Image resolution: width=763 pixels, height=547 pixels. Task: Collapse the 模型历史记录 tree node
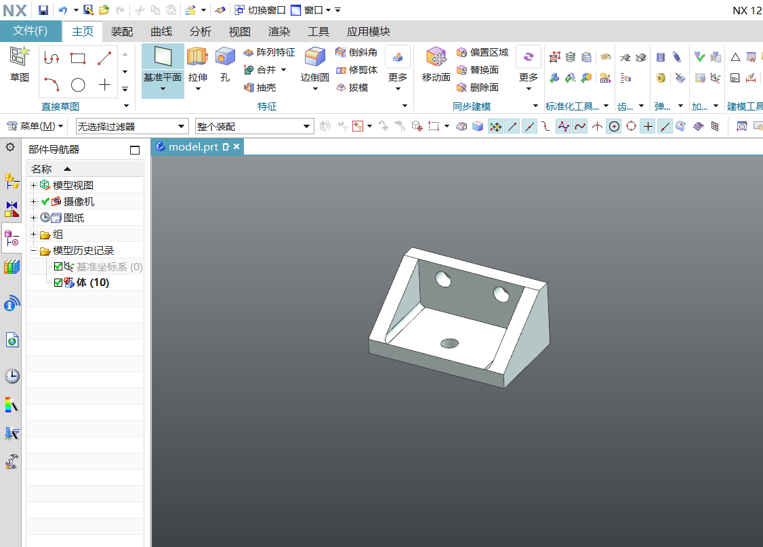tap(33, 250)
